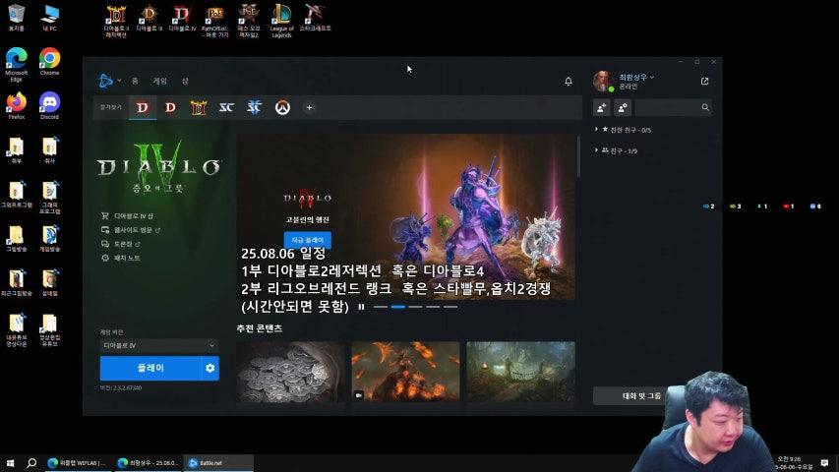Viewport: 839px width, 472px height.
Task: Switch to first Edge taskbar window
Action: point(78,463)
